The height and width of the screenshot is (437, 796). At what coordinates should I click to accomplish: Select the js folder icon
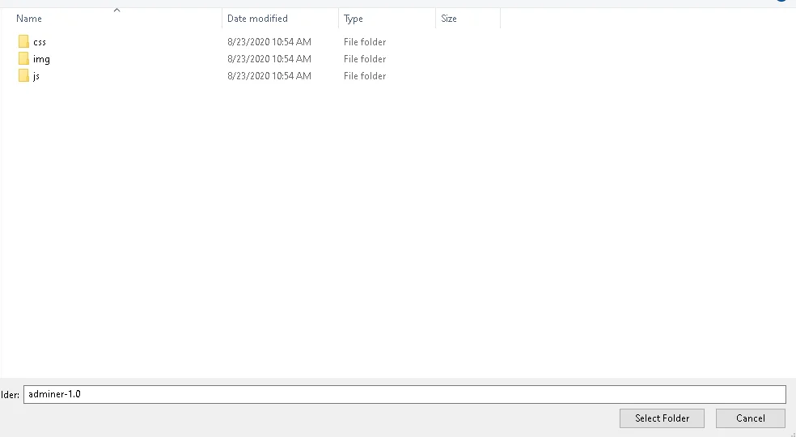23,76
